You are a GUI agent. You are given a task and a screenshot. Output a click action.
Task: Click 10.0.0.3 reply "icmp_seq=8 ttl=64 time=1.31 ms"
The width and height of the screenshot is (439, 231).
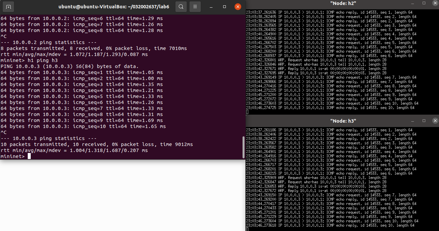(82, 114)
